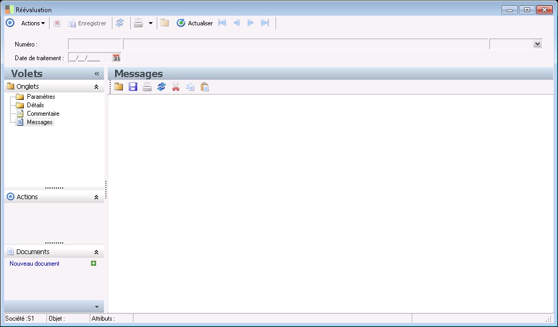Click the Date de traitement field

90,58
